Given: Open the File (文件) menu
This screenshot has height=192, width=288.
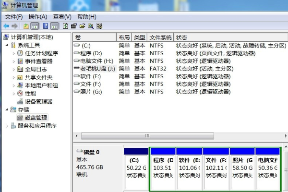Looking at the screenshot, I should pos(13,17).
